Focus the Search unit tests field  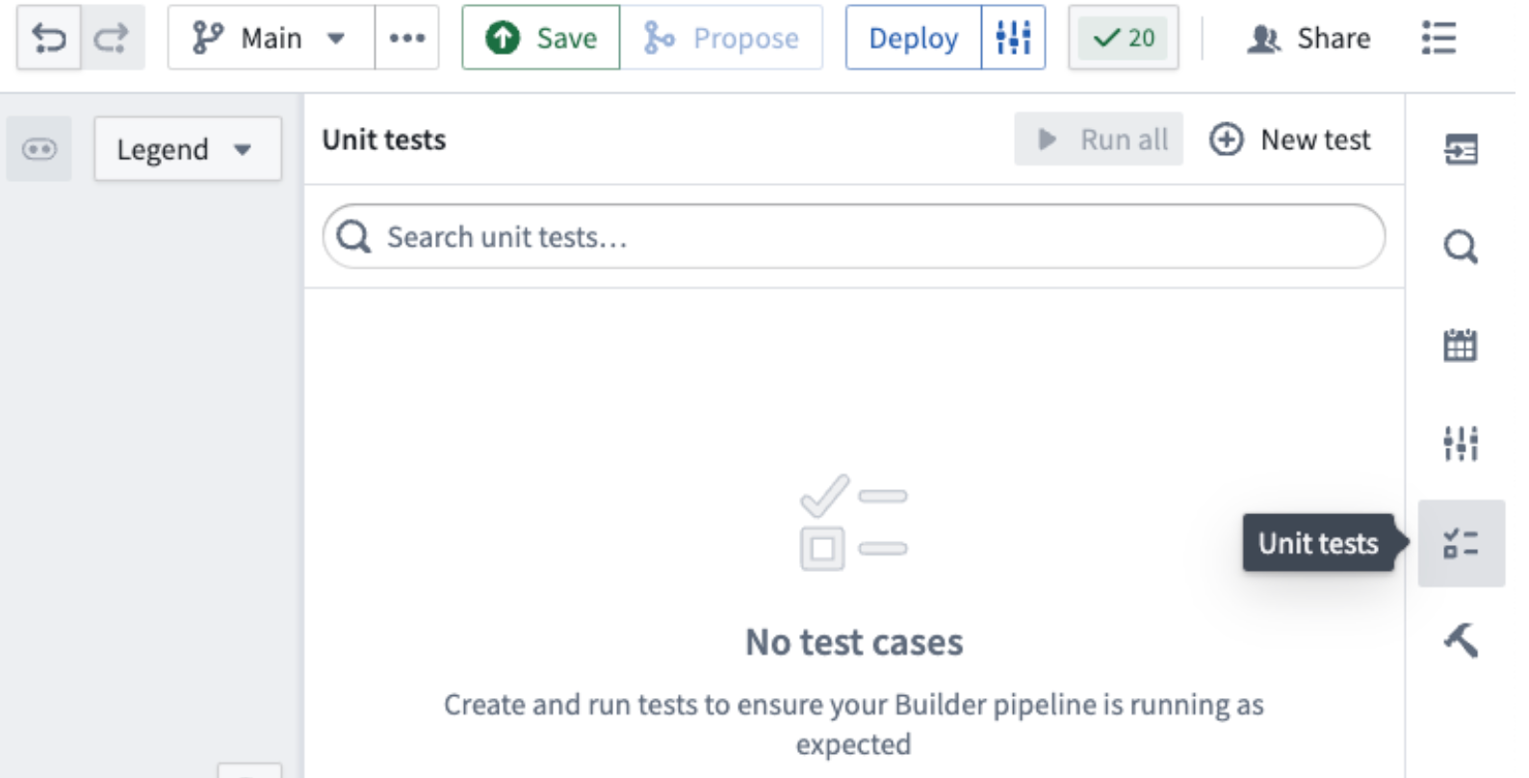point(854,236)
